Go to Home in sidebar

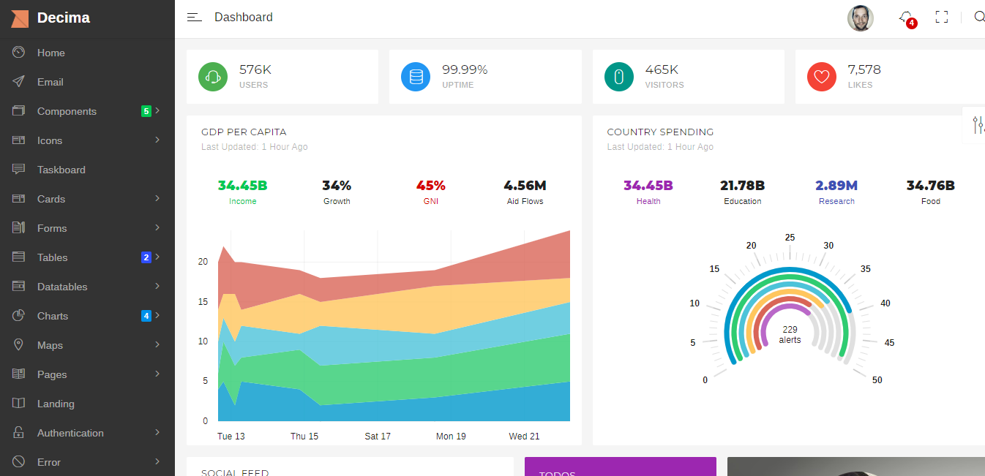pos(51,53)
